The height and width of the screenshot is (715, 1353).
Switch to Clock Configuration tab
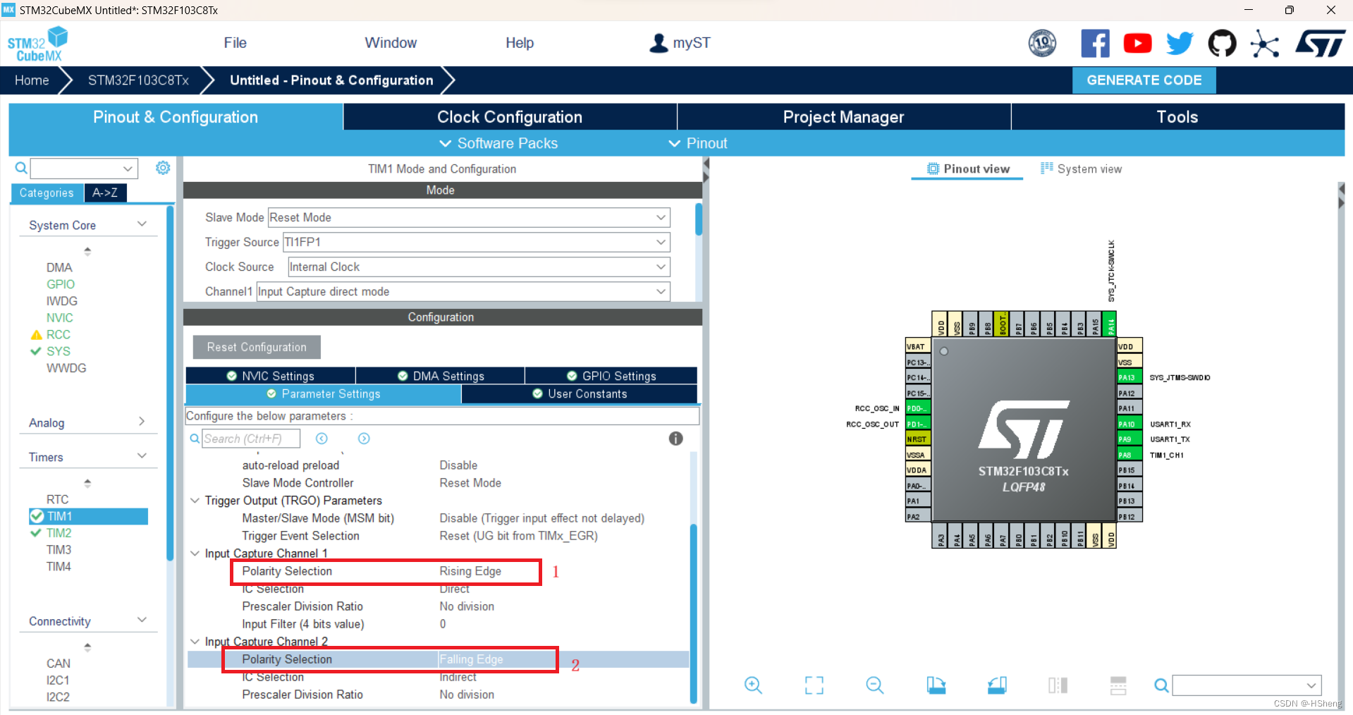(x=510, y=117)
